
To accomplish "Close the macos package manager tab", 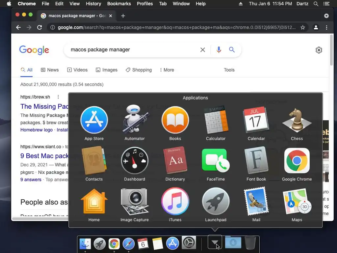I will [111, 16].
